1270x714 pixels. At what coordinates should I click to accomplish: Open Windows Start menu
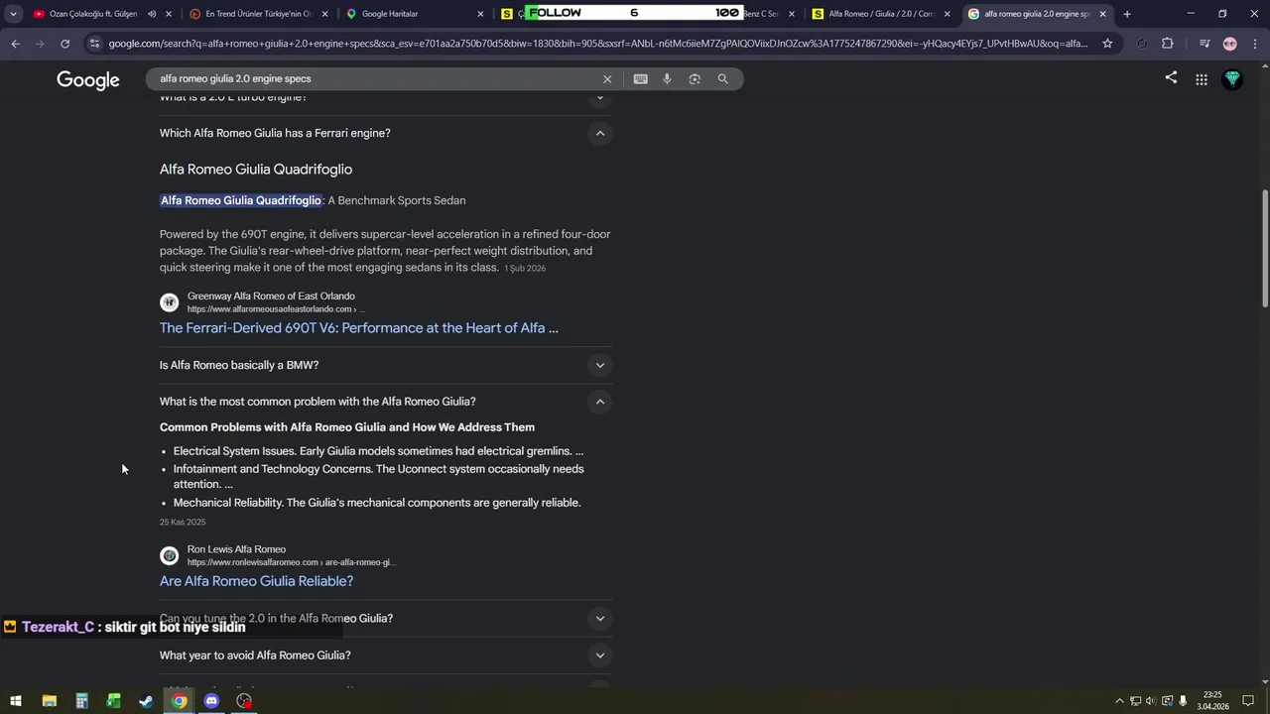[x=16, y=701]
